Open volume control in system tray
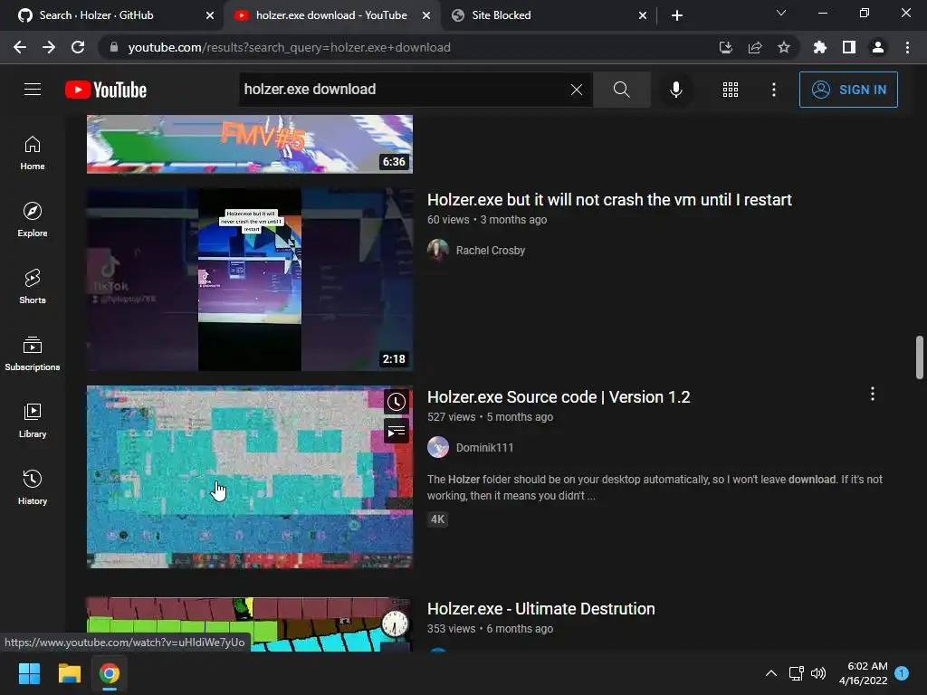Image resolution: width=927 pixels, height=695 pixels. (818, 673)
